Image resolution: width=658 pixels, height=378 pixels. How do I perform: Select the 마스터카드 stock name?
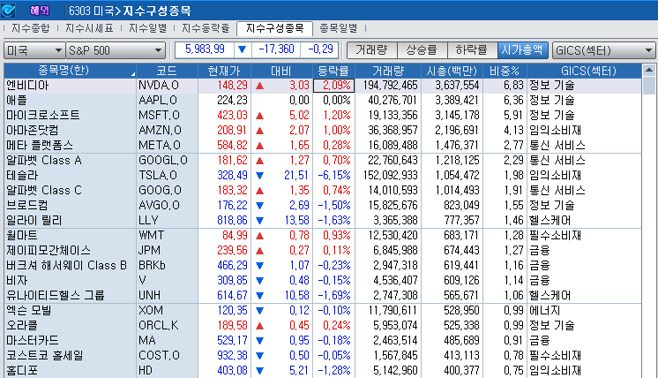[x=33, y=341]
